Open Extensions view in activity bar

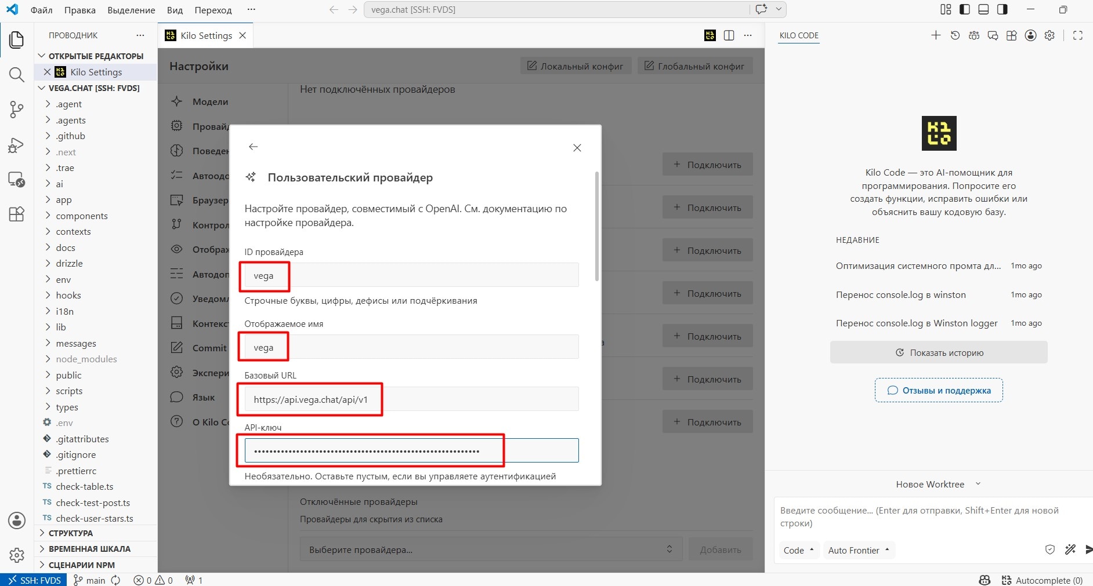[x=17, y=214]
